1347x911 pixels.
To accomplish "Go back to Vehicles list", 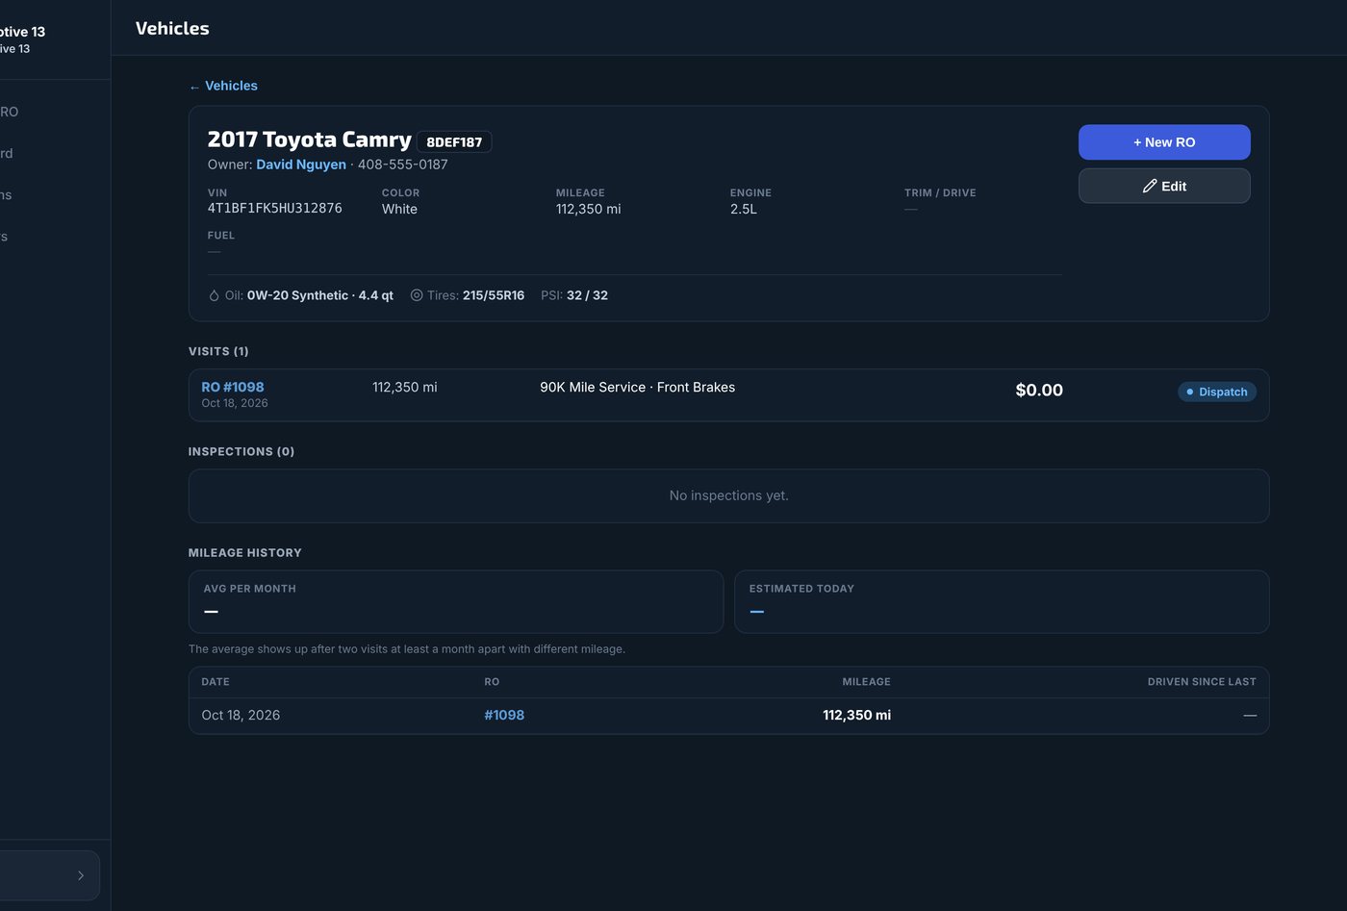I will point(223,86).
